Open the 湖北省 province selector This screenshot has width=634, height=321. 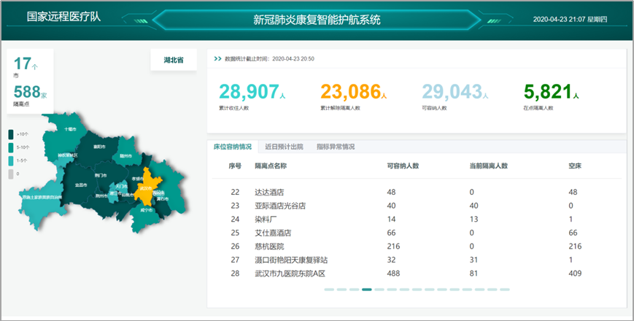pyautogui.click(x=174, y=61)
